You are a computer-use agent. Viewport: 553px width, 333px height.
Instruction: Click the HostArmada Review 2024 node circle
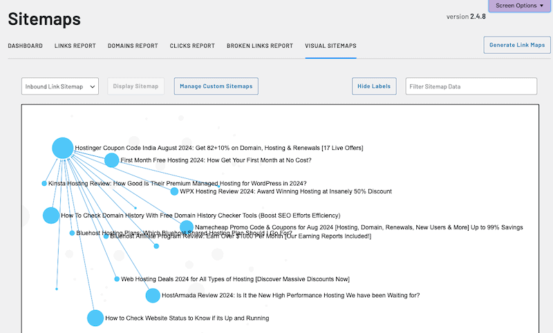153,295
